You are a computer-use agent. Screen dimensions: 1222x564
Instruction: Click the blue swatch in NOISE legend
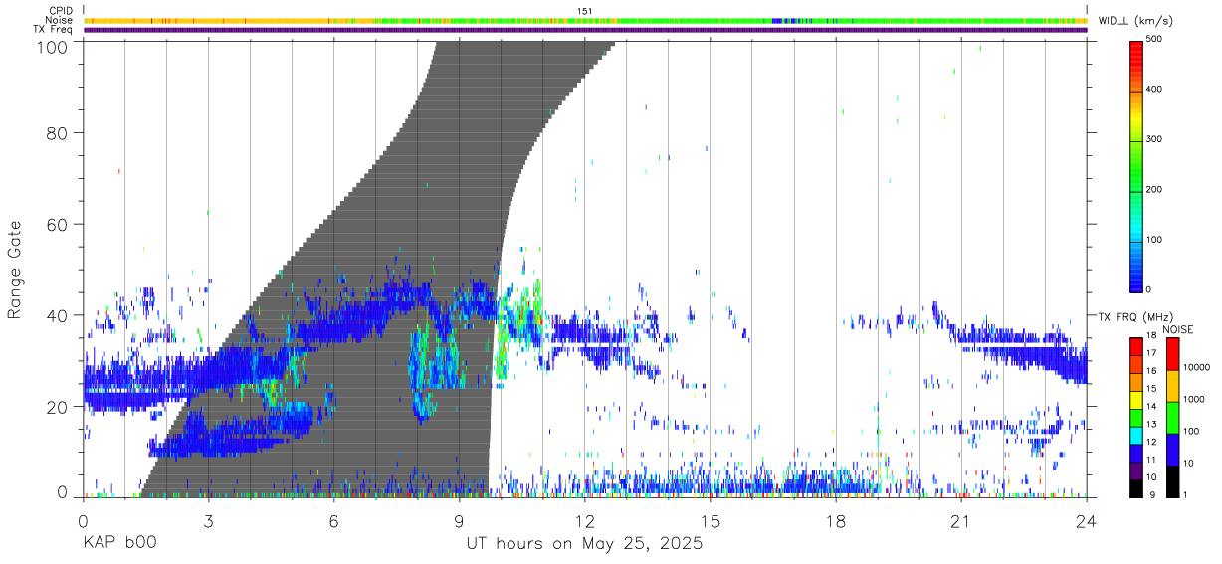point(1172,449)
